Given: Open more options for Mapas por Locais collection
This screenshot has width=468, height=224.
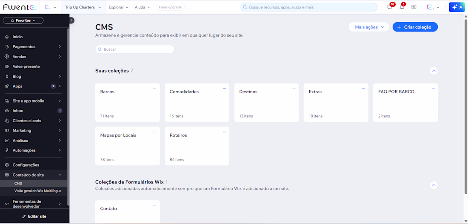Looking at the screenshot, I should pos(155,132).
